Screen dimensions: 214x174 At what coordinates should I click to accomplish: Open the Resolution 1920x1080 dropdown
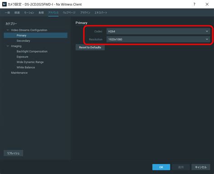pos(158,39)
